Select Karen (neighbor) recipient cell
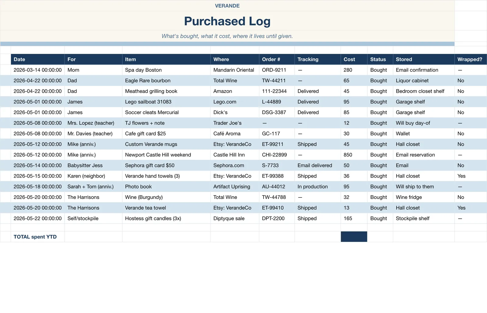This screenshot has width=487, height=313. [93, 176]
